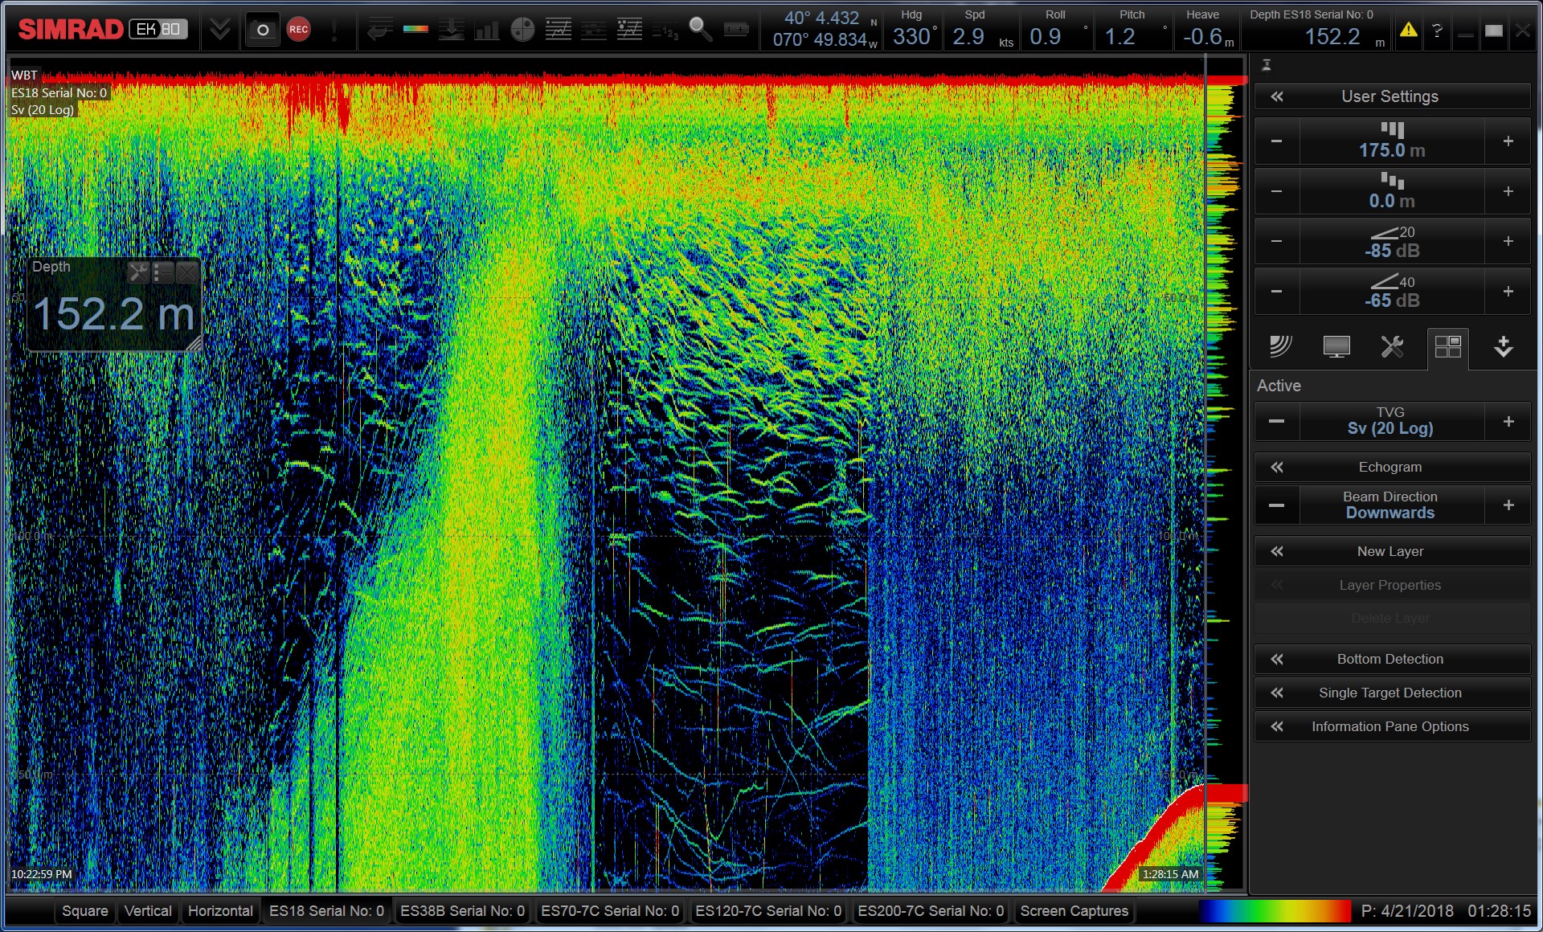Click the depth pane setup wrench

coord(138,272)
